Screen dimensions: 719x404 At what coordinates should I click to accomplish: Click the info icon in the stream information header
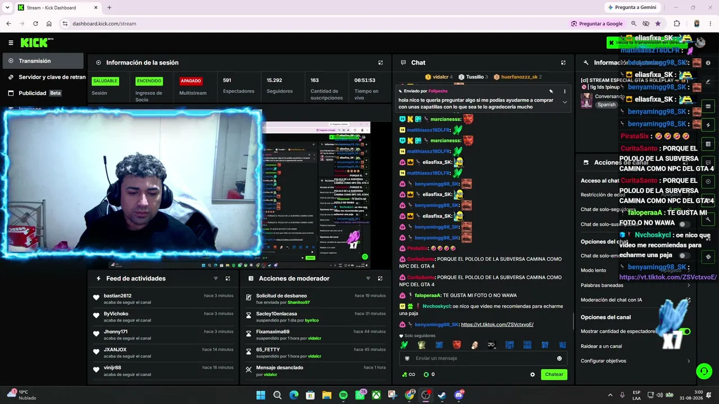pyautogui.click(x=708, y=63)
